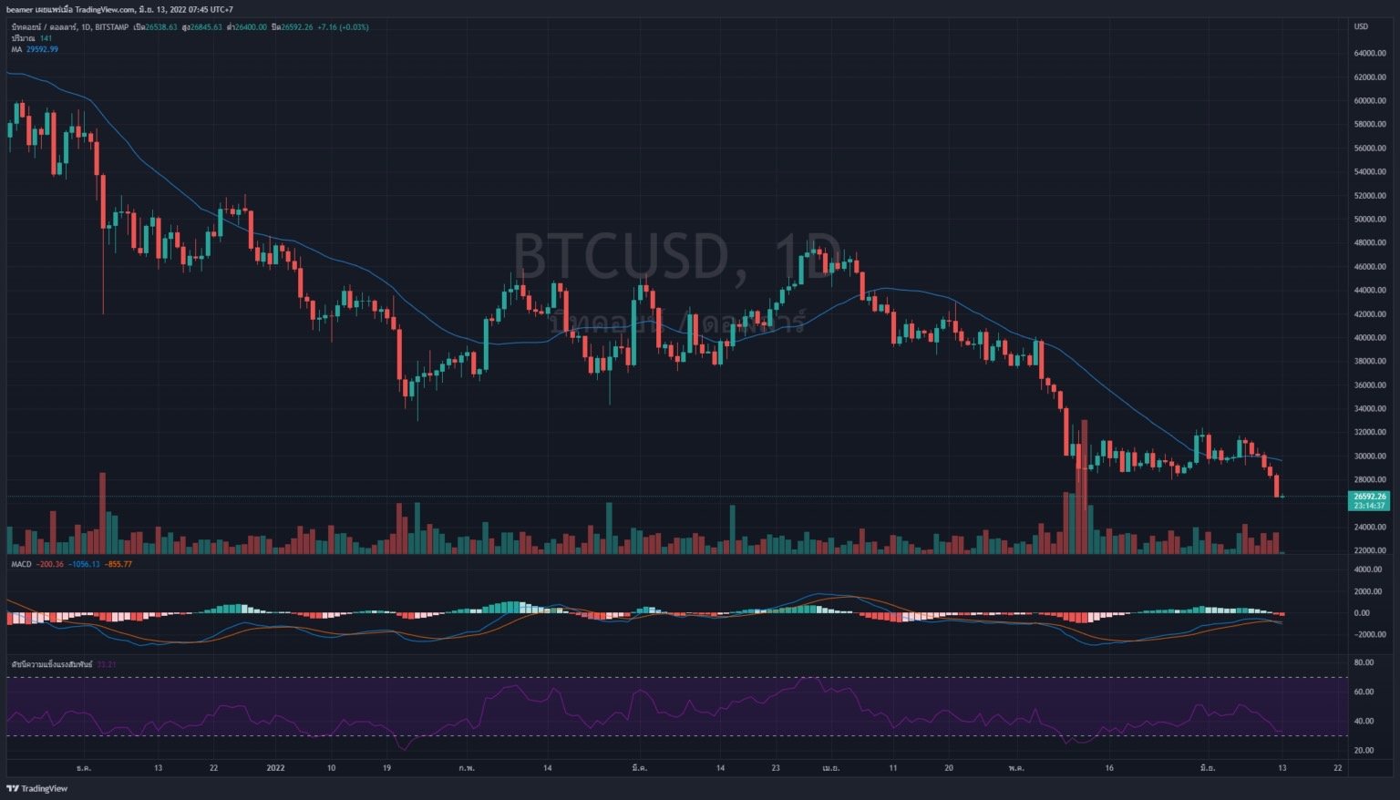Click the bar countdown timer 23:14:37
This screenshot has height=800, width=1400.
click(x=1369, y=506)
